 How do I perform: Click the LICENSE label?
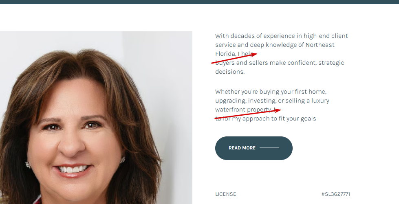225,194
